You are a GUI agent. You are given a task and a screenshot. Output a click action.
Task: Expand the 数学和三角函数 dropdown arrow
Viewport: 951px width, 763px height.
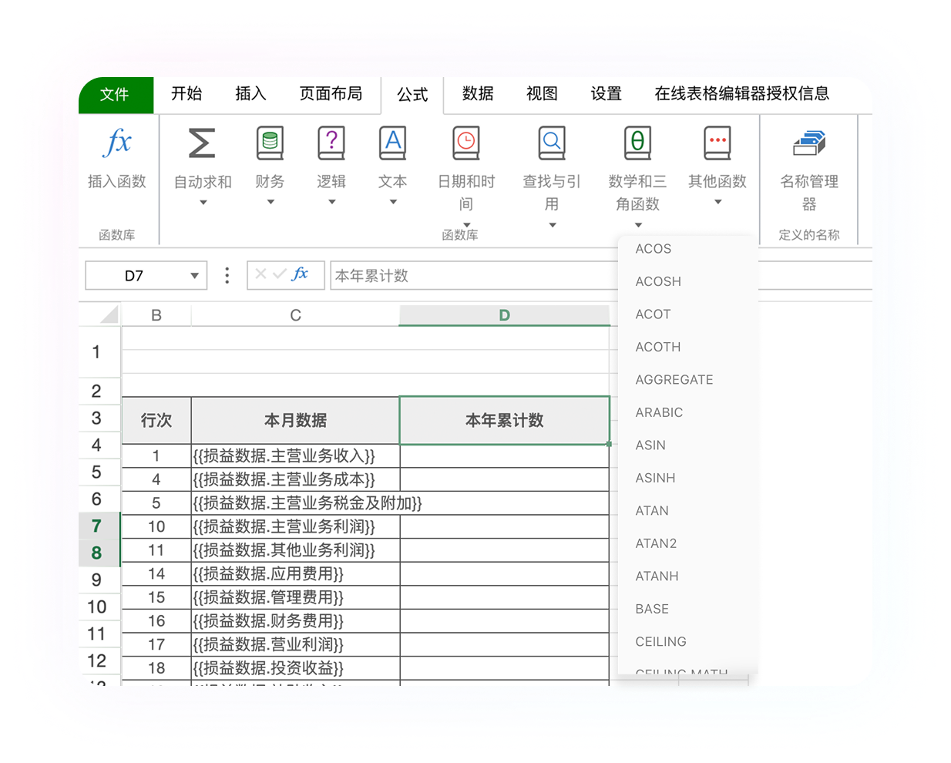pos(638,224)
